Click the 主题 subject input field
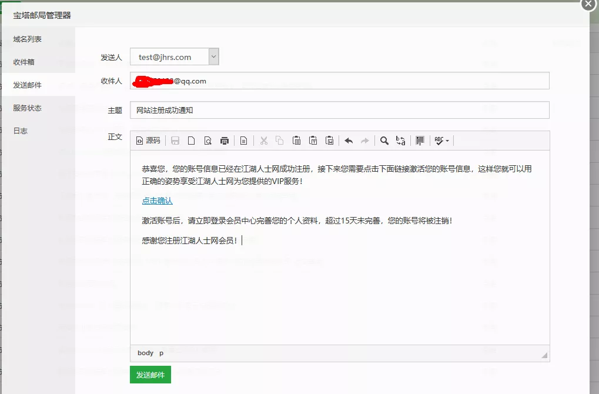 tap(294, 109)
